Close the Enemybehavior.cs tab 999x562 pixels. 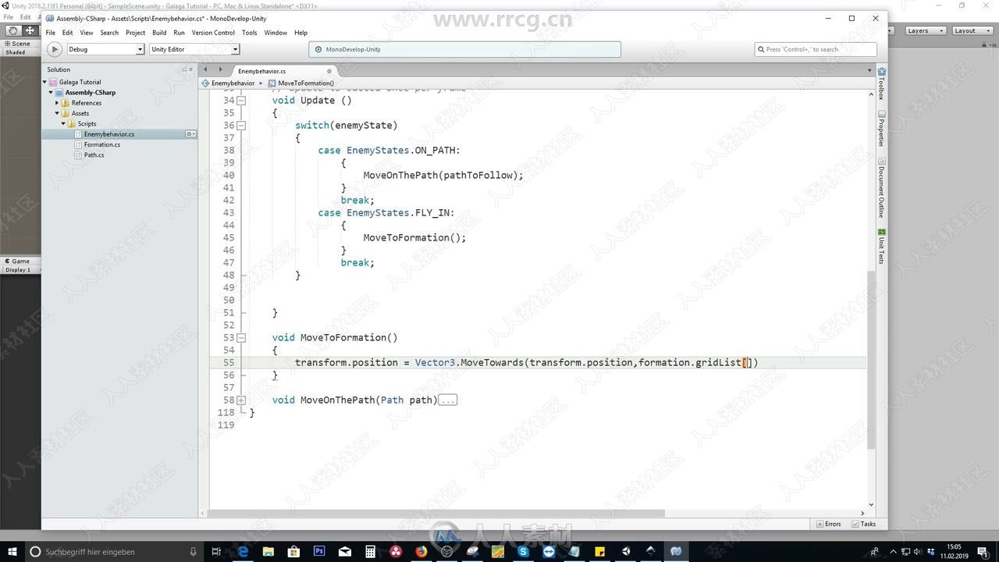tap(329, 71)
